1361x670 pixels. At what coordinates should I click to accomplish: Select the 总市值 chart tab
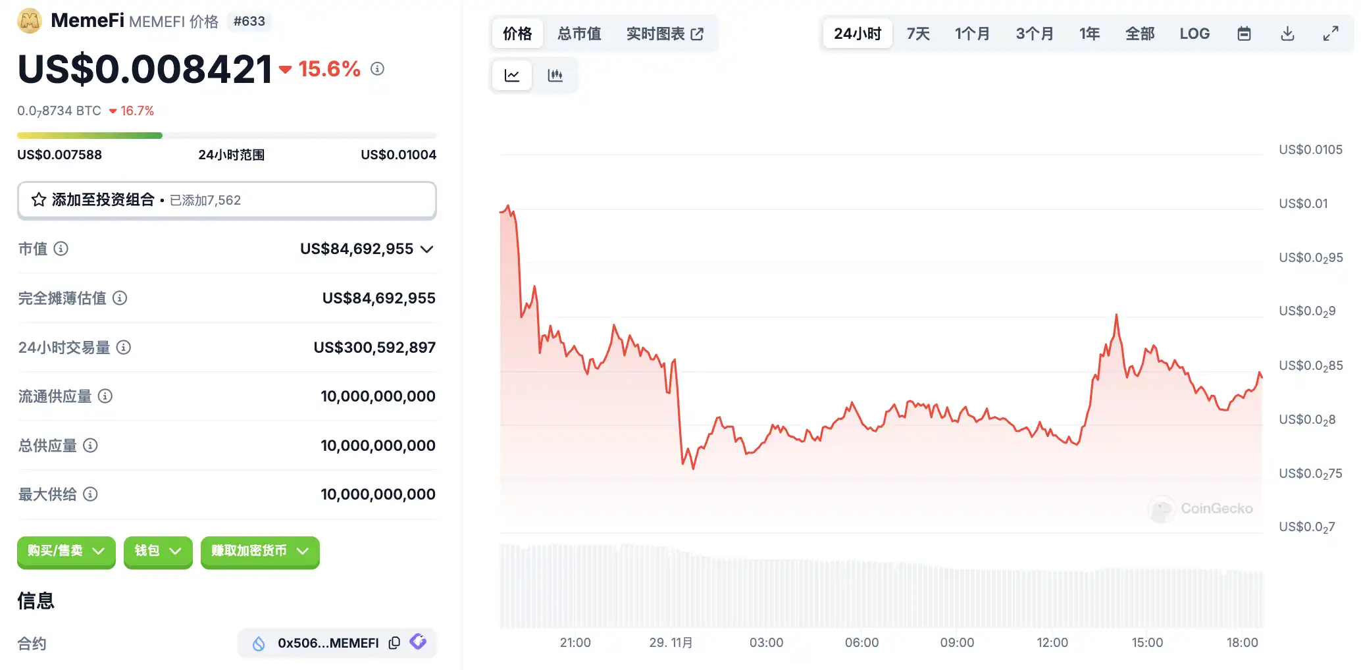[x=579, y=34]
